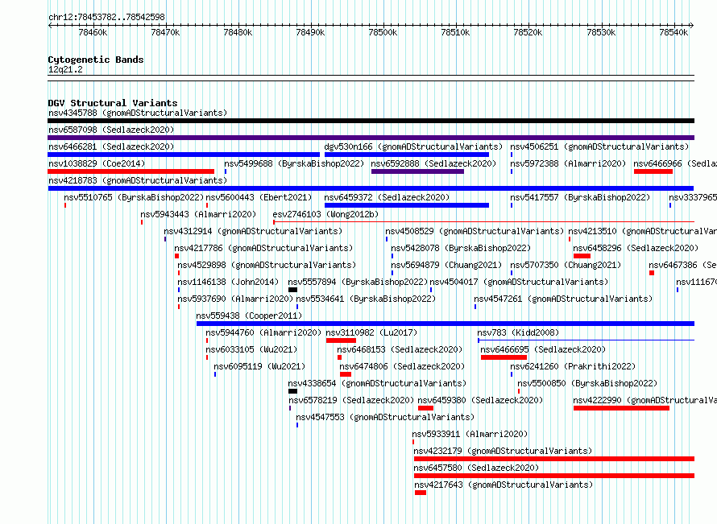Click the nsv6466281 blue variant bar
Screen dimensions: 717x524
coord(184,155)
